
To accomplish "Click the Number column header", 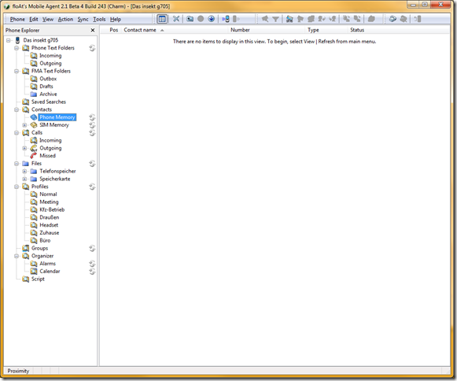I will 240,30.
